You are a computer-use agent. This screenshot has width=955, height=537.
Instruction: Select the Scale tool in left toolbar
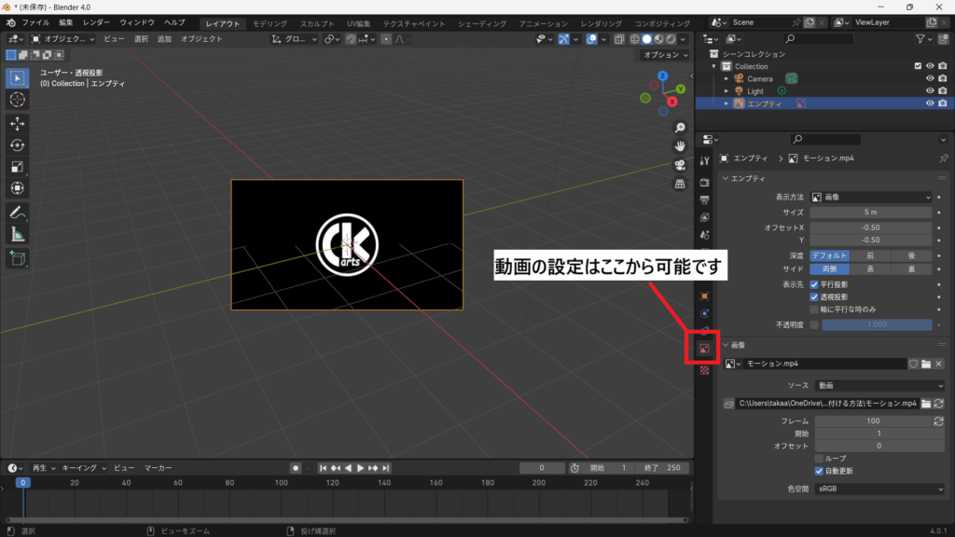click(x=18, y=168)
